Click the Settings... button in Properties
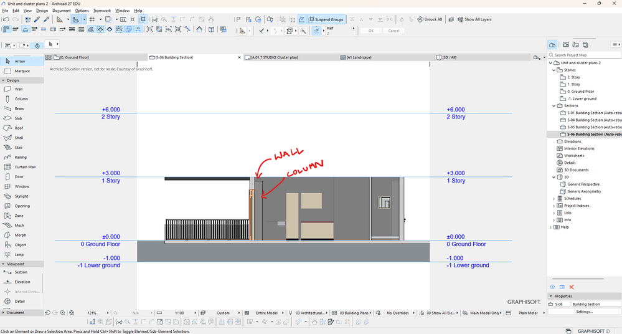 [584, 312]
